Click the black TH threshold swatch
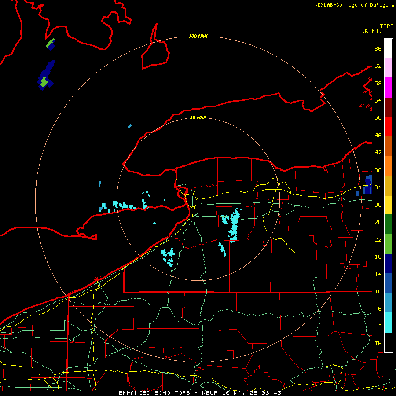Image resolution: width=396 pixels, height=396 pixels. click(x=389, y=342)
